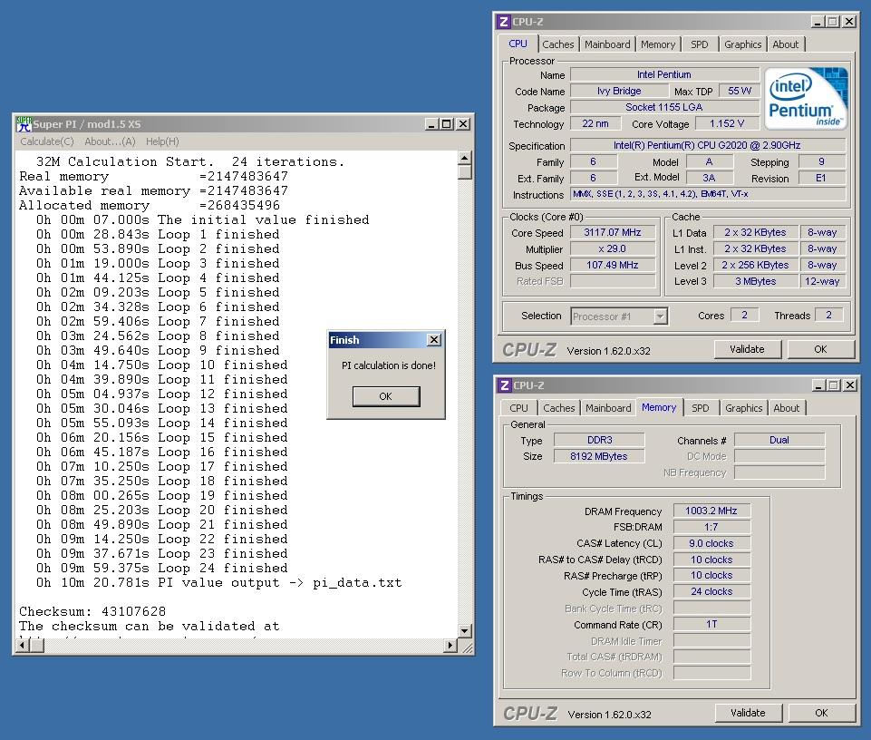Click the Command Rate value 1T

[711, 624]
